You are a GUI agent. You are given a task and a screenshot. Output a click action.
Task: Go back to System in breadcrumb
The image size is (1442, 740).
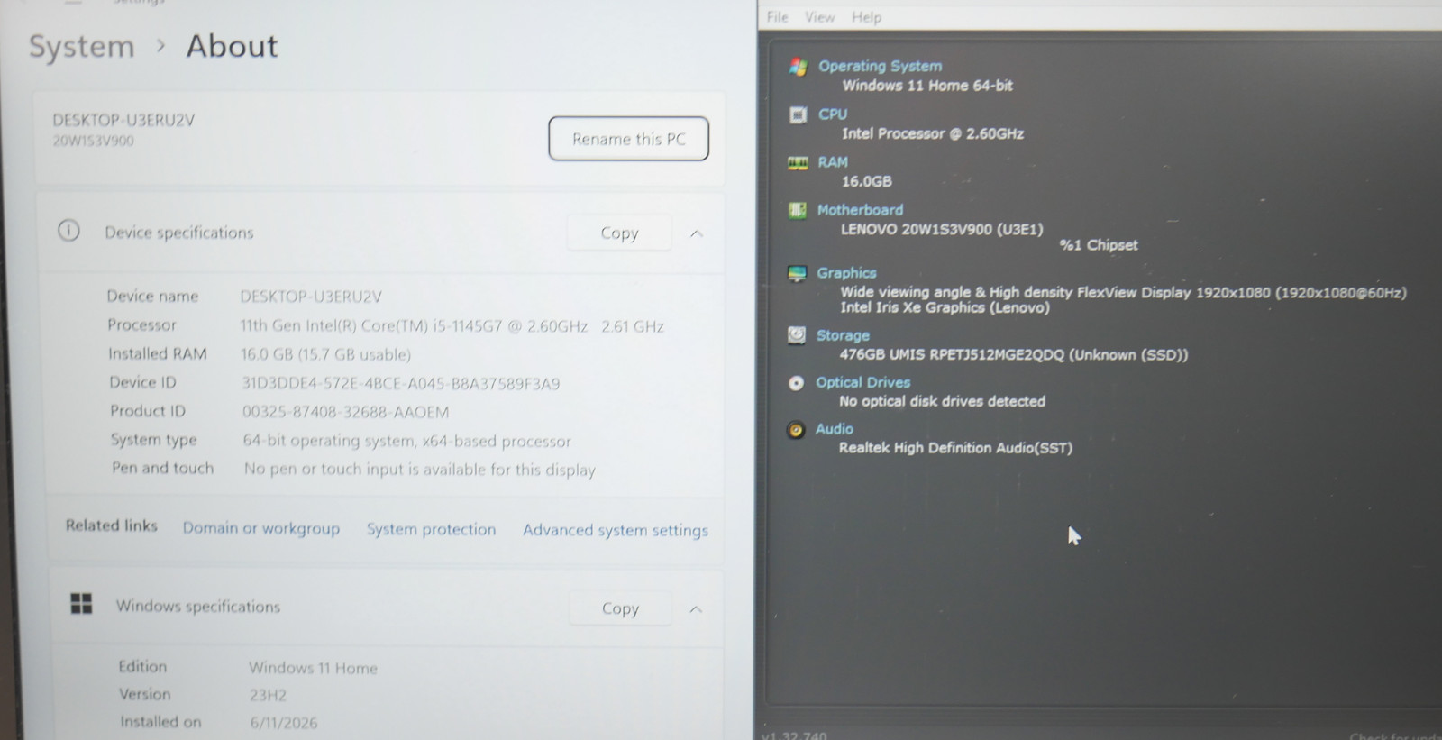pos(81,46)
